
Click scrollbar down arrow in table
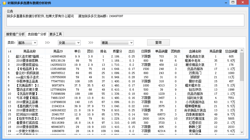242,132
